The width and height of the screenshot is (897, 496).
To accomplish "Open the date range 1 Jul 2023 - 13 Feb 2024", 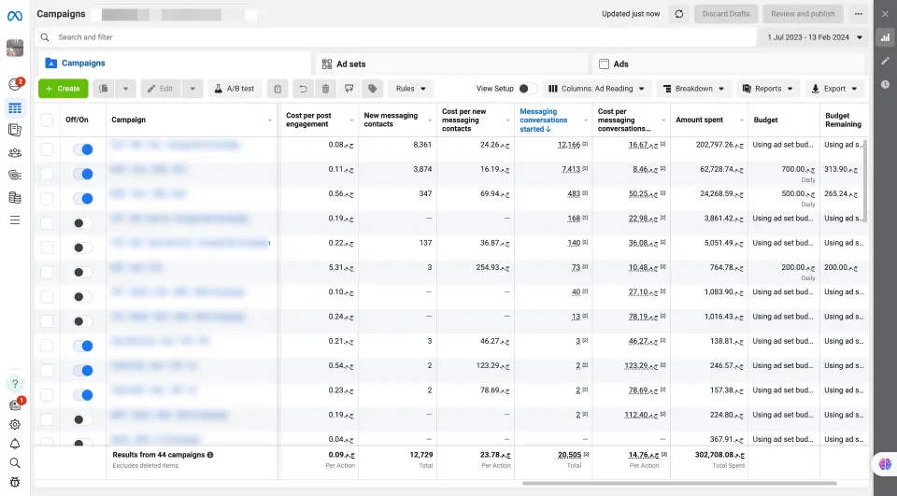I will tap(815, 37).
